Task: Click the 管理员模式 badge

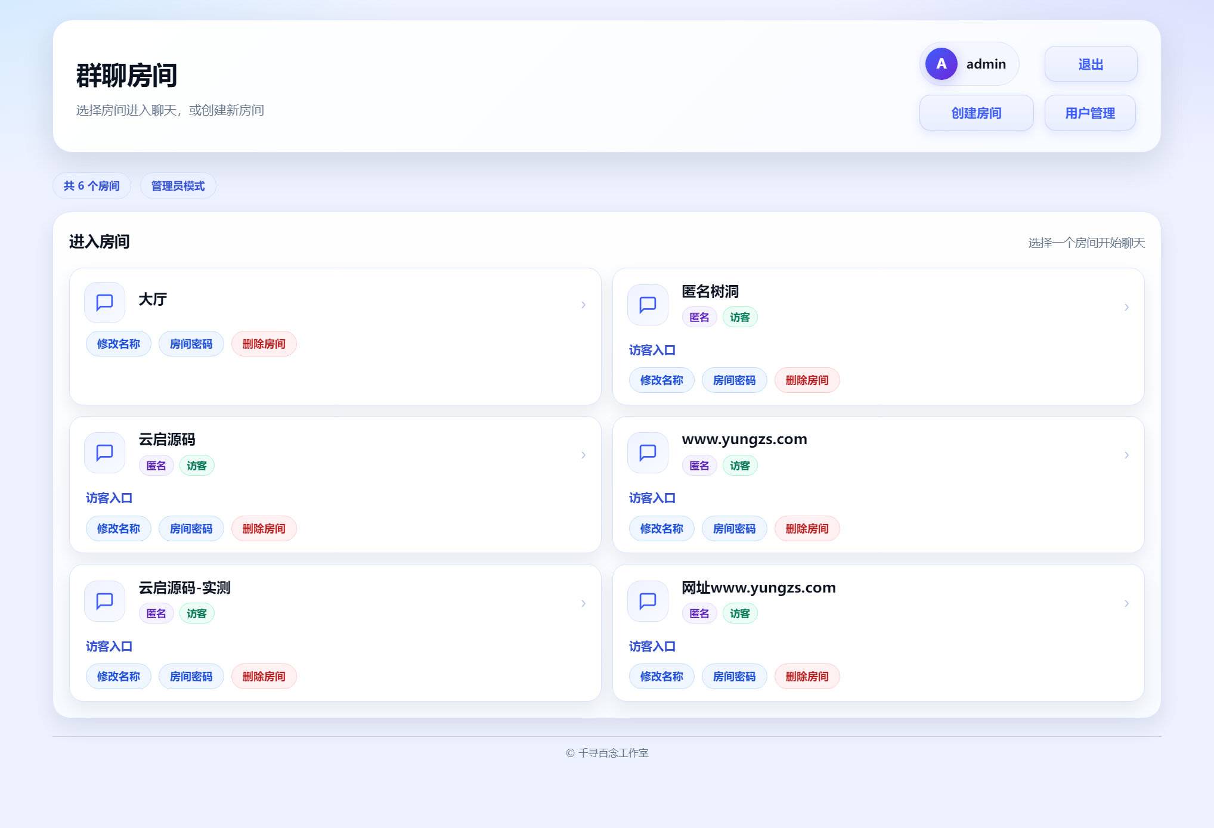Action: click(x=178, y=186)
